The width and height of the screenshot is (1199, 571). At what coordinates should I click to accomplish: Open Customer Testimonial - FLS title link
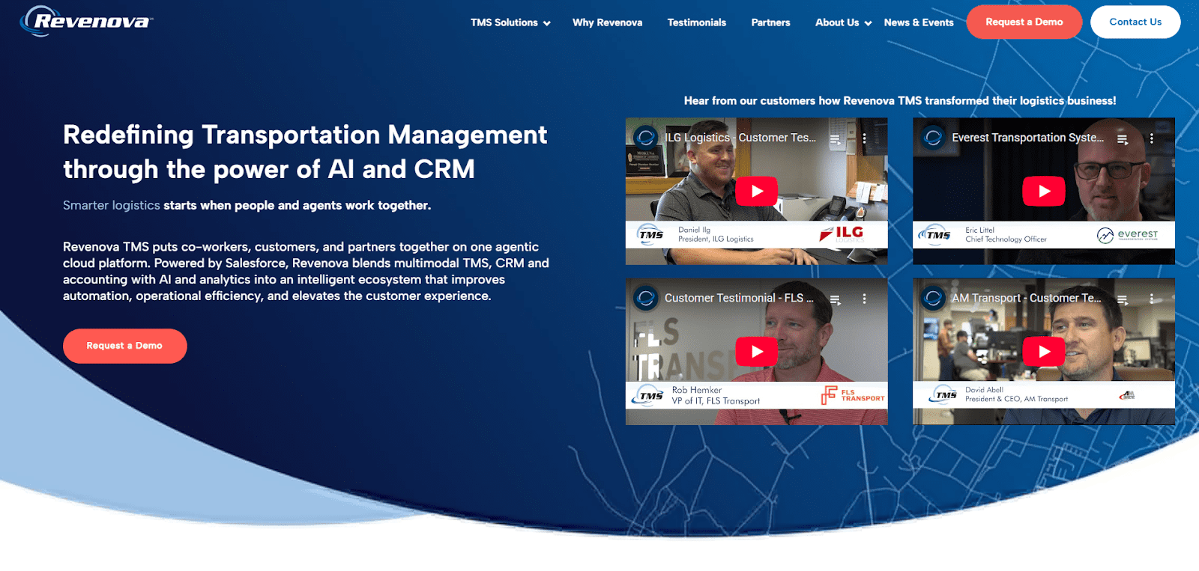(739, 298)
